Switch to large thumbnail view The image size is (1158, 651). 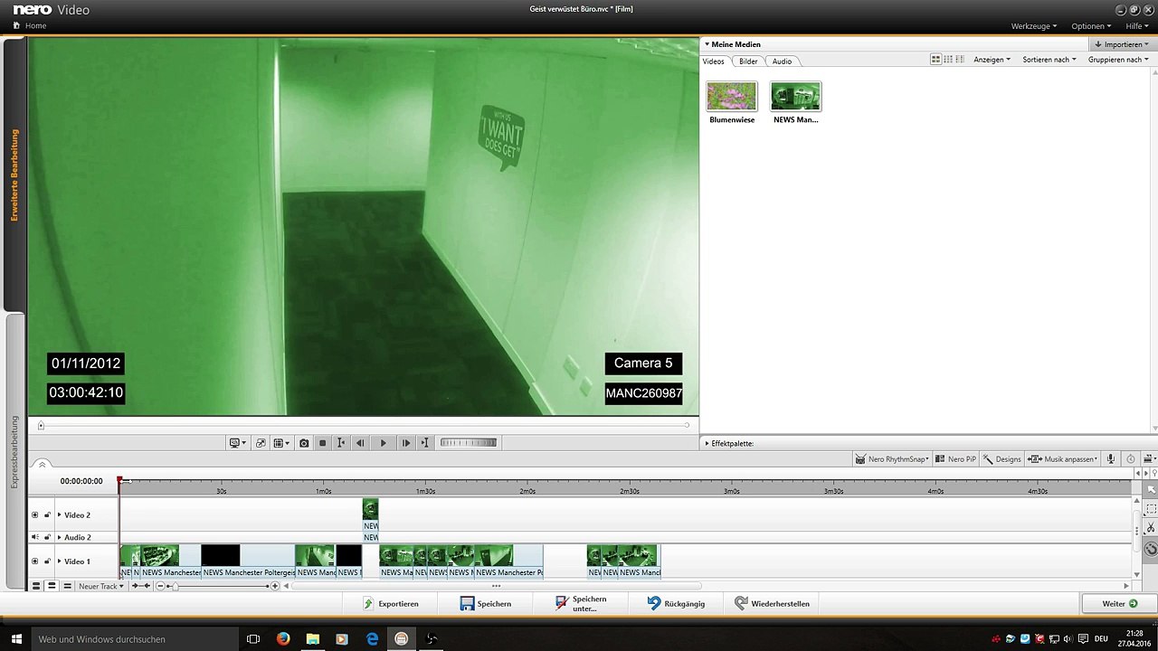pos(936,60)
